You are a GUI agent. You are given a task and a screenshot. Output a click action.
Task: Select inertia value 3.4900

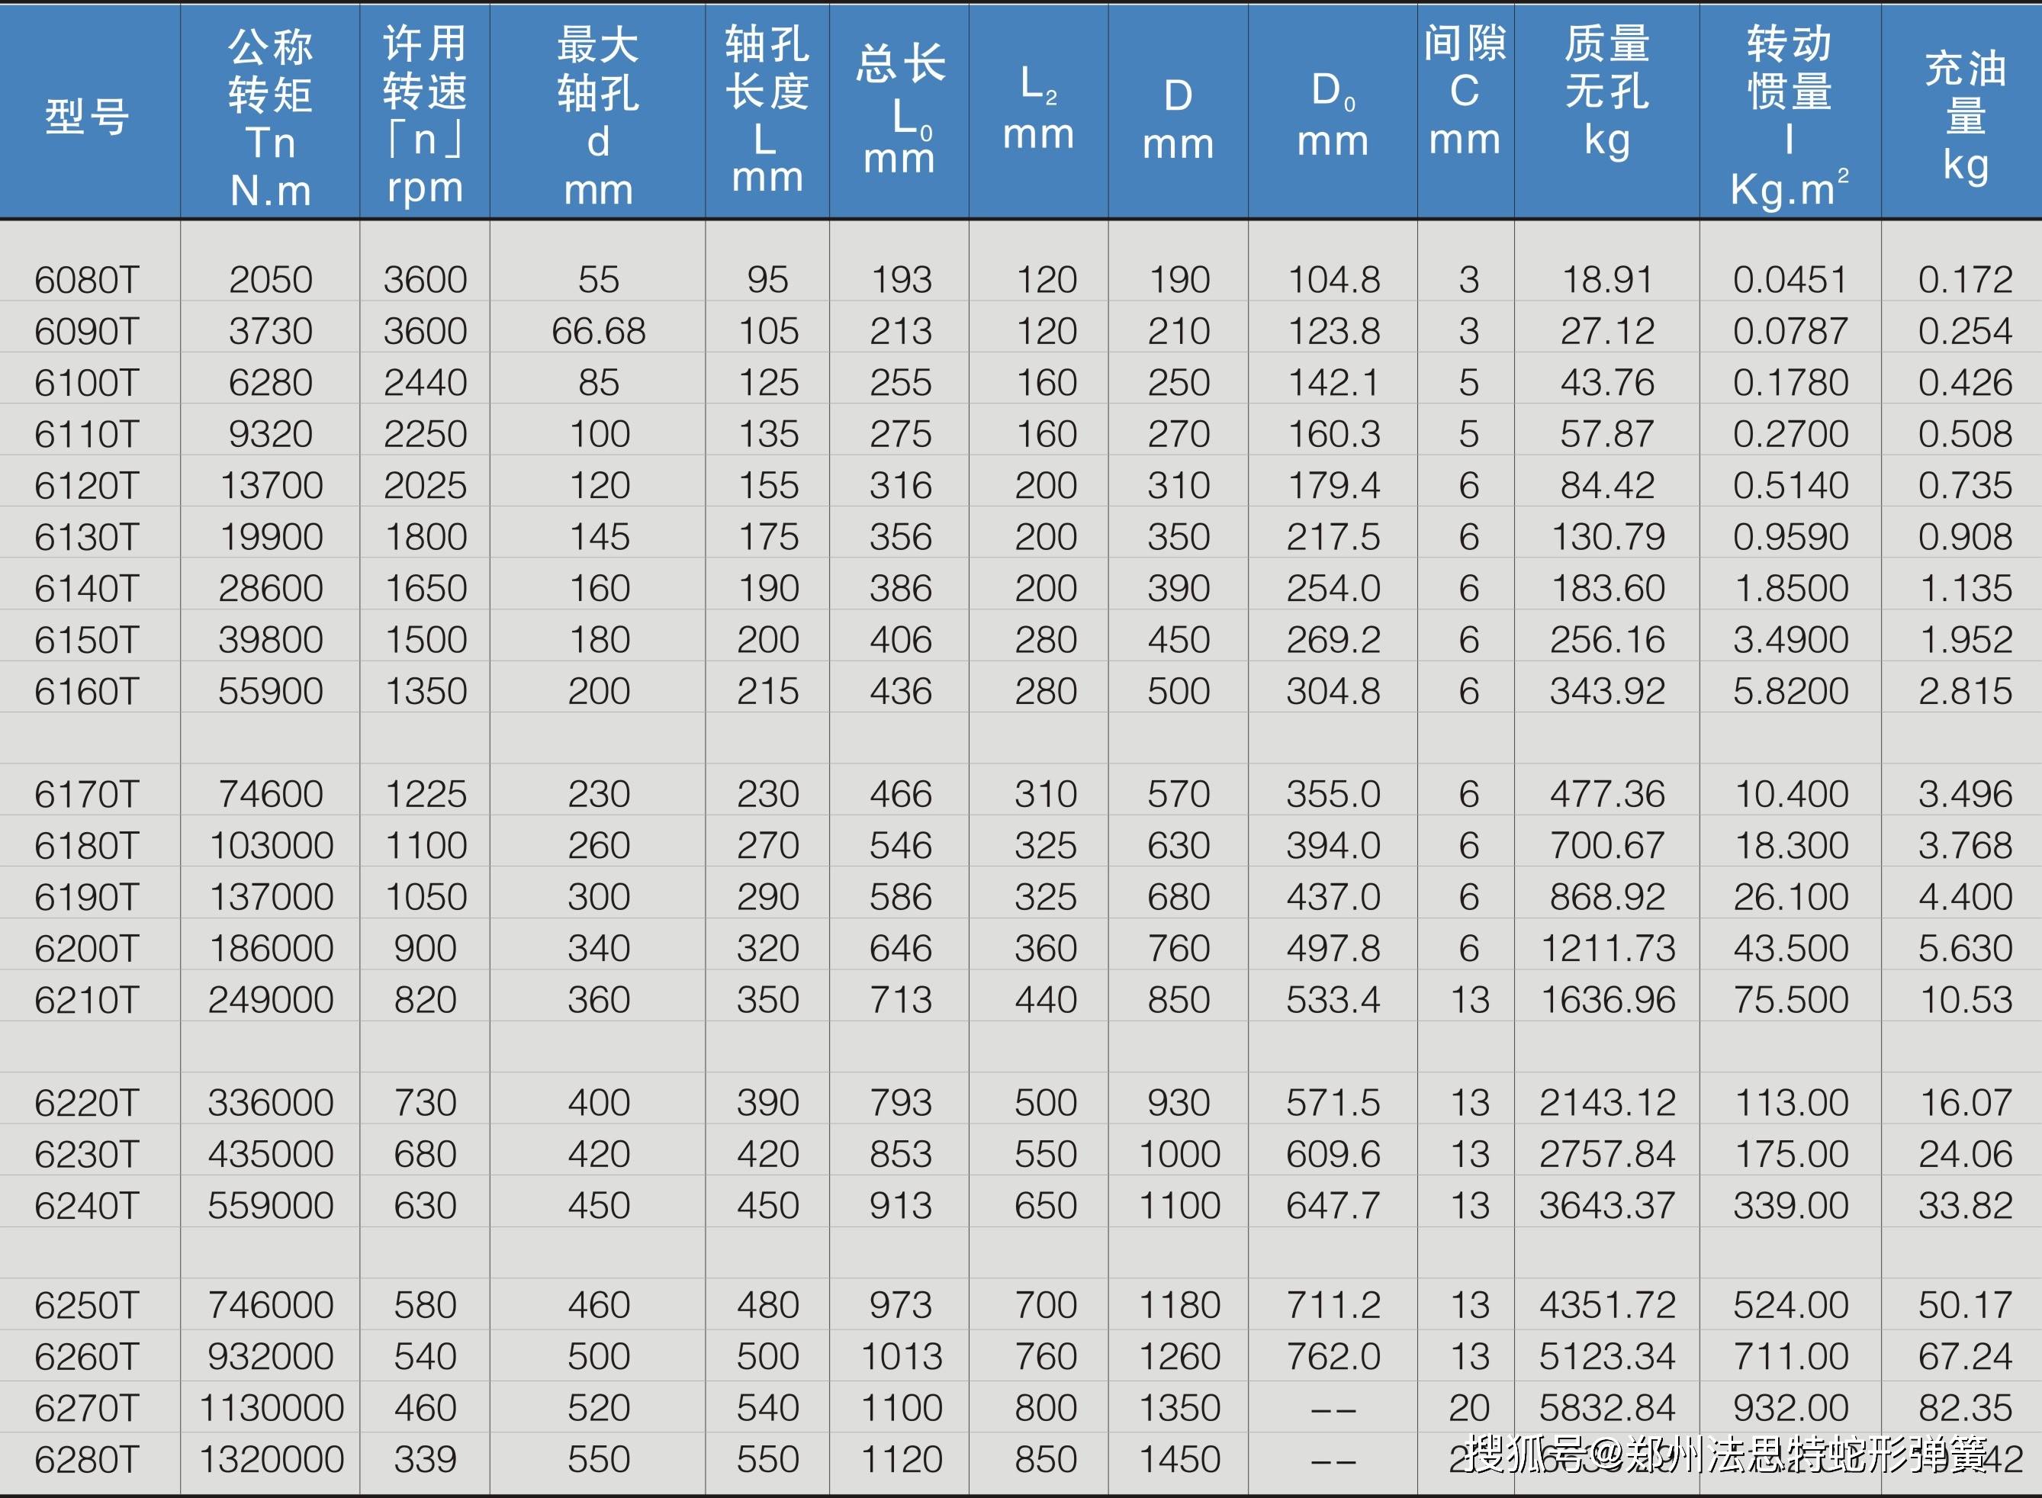coord(1790,640)
